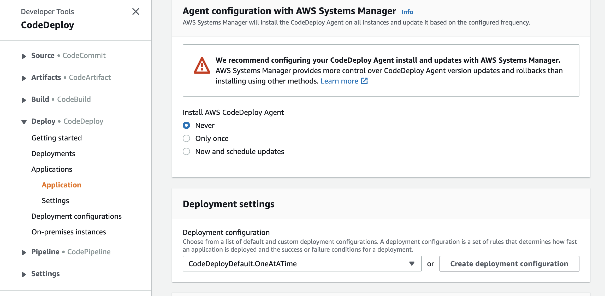Click the Install AWS CodeDeploy Agent label
The height and width of the screenshot is (296, 605).
click(233, 112)
